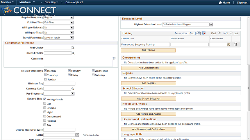Click the Home house icon
This screenshot has height=140, width=250.
220,3
